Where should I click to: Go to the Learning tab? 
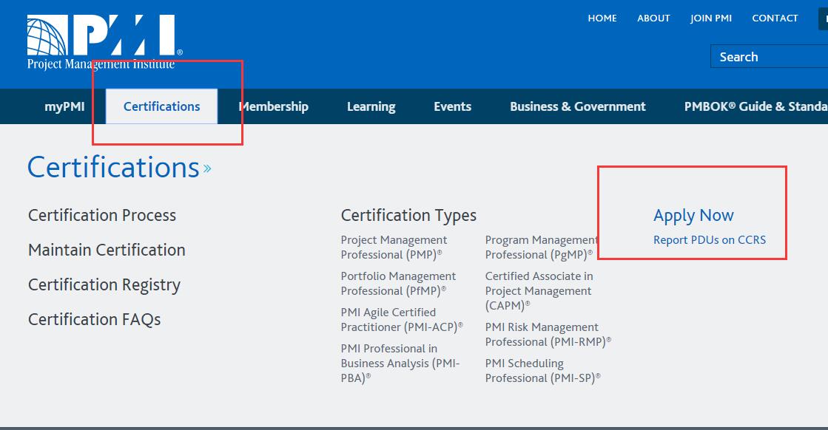(x=371, y=106)
